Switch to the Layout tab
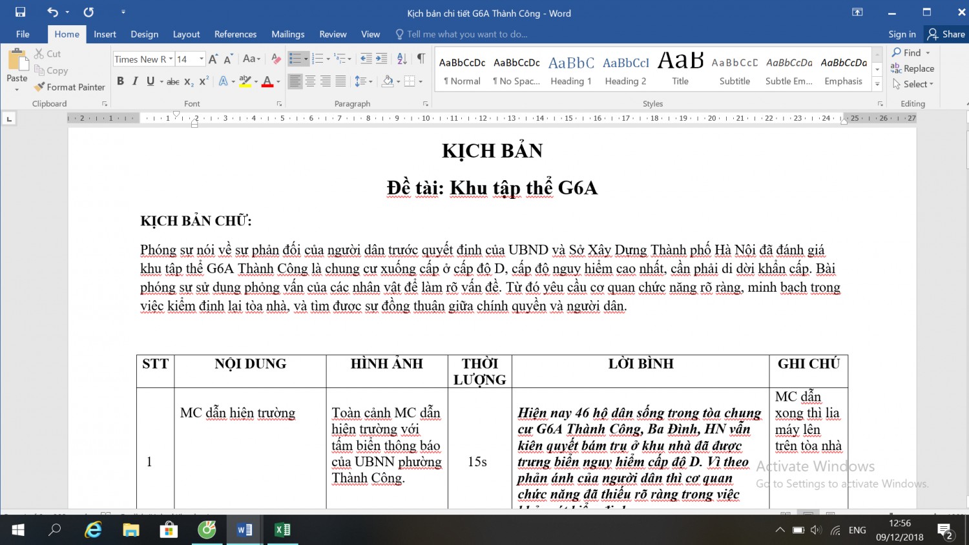Screen dimensions: 969x545 (x=186, y=34)
